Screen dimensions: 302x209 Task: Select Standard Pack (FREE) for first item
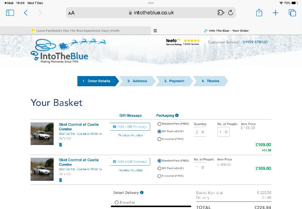[x=159, y=124]
